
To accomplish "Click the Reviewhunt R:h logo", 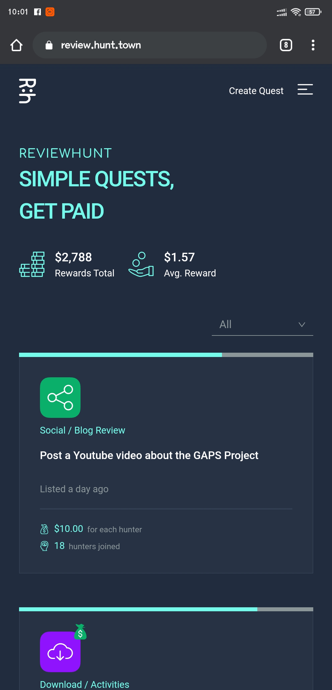I will click(28, 90).
